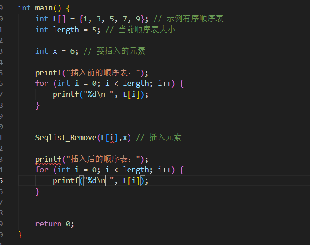The image size is (310, 245).
Task: Click the array name L in its declaration
Action: click(x=55, y=19)
